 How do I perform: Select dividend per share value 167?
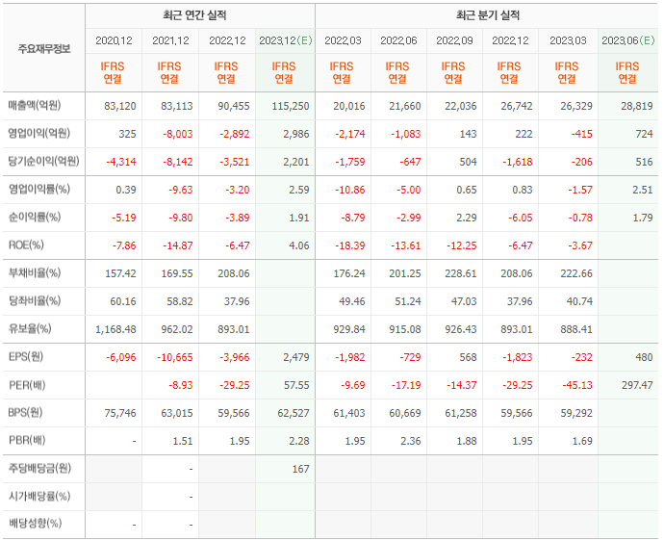click(300, 470)
